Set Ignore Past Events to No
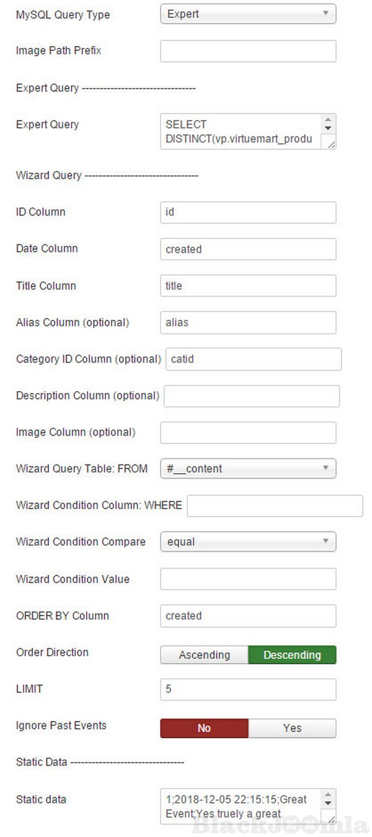 (x=205, y=728)
